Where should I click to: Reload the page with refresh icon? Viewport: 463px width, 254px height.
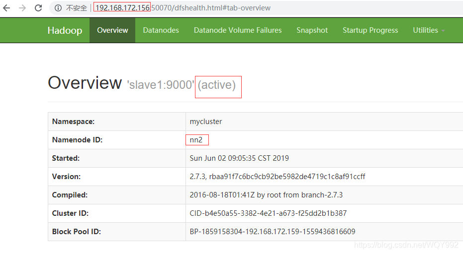(38, 8)
